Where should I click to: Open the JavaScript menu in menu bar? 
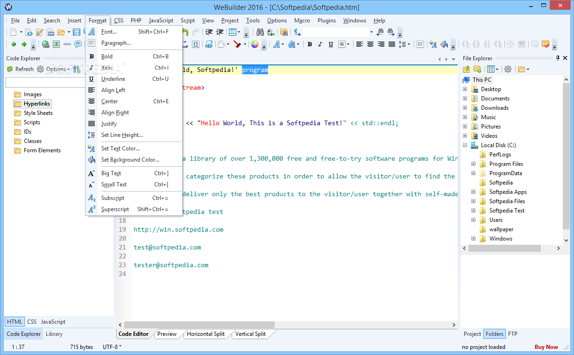[x=161, y=21]
